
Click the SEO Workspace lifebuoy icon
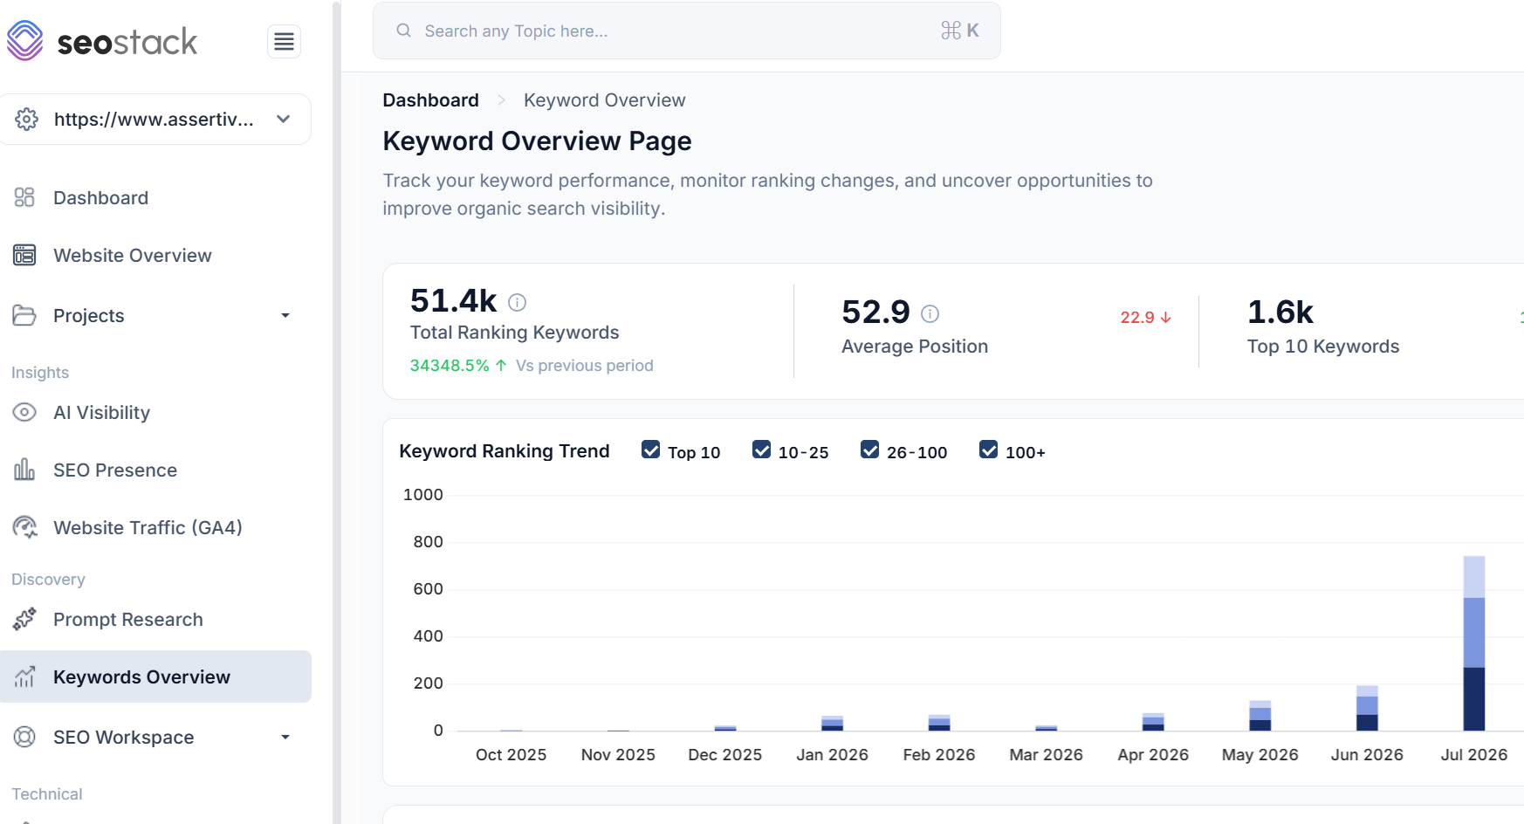24,737
